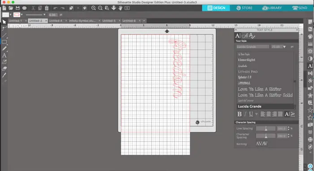Print the design with the printer icon

tap(24, 8)
